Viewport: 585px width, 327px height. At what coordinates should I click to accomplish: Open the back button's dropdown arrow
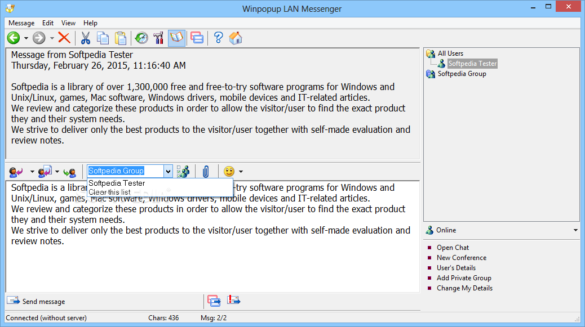(26, 38)
